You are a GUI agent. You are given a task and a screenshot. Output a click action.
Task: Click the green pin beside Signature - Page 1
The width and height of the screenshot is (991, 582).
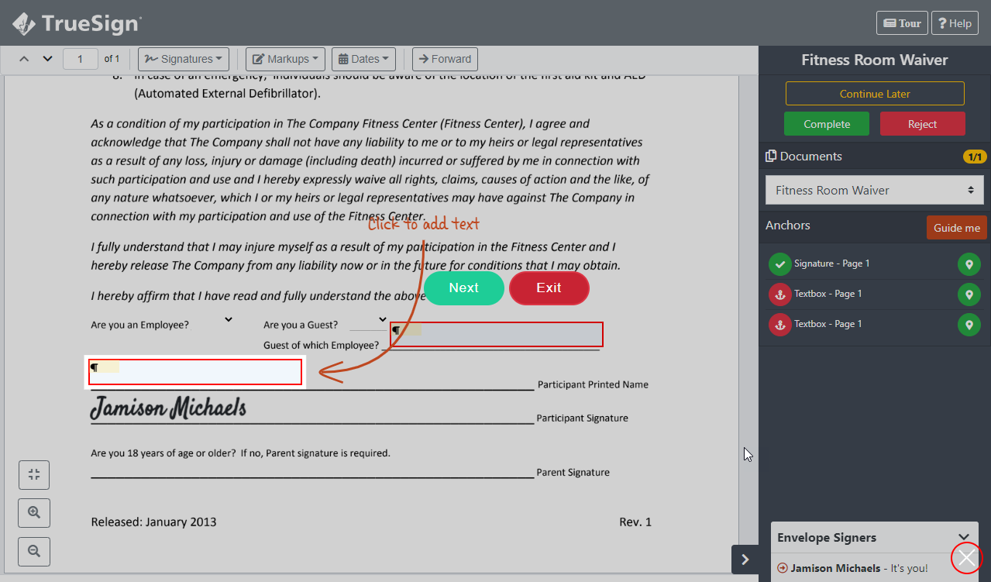pos(969,263)
